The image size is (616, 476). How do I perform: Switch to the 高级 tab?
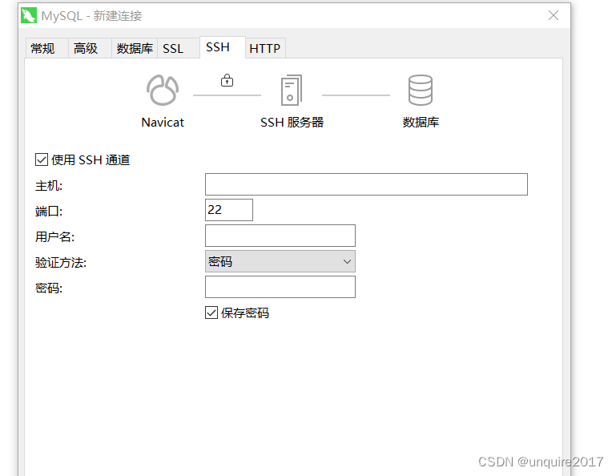pyautogui.click(x=90, y=48)
